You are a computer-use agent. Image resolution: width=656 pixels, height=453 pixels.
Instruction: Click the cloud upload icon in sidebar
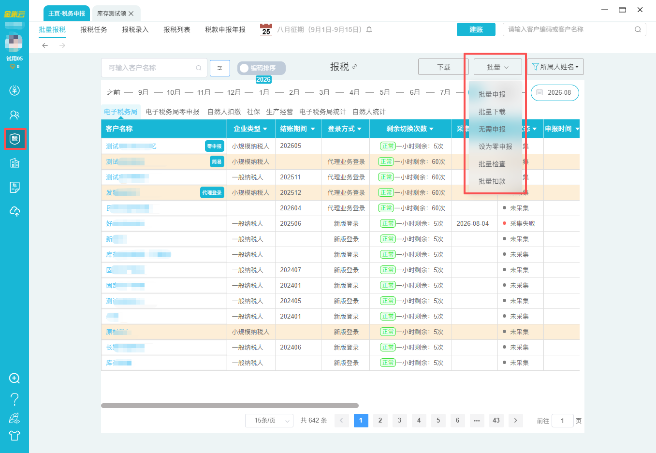[15, 211]
